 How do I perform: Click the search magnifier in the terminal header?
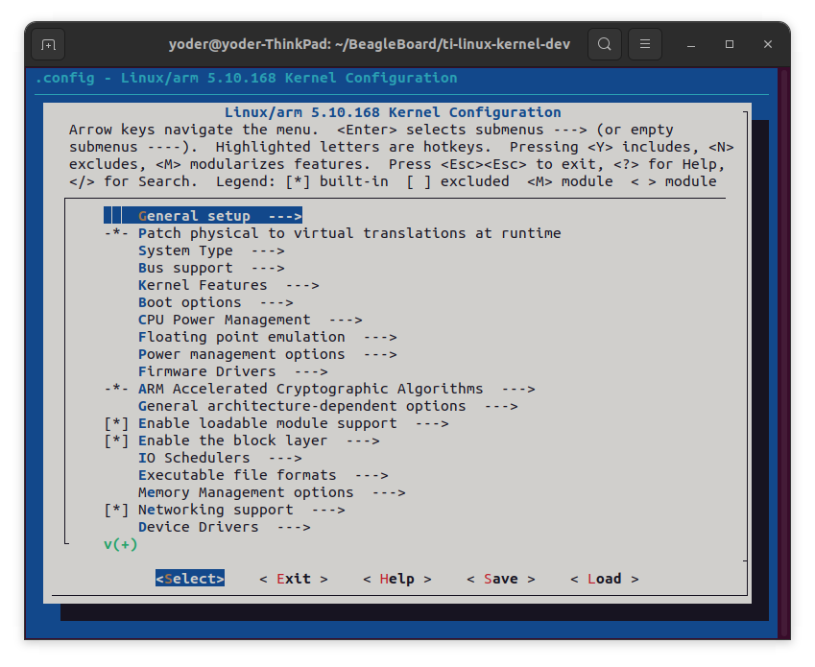(605, 43)
